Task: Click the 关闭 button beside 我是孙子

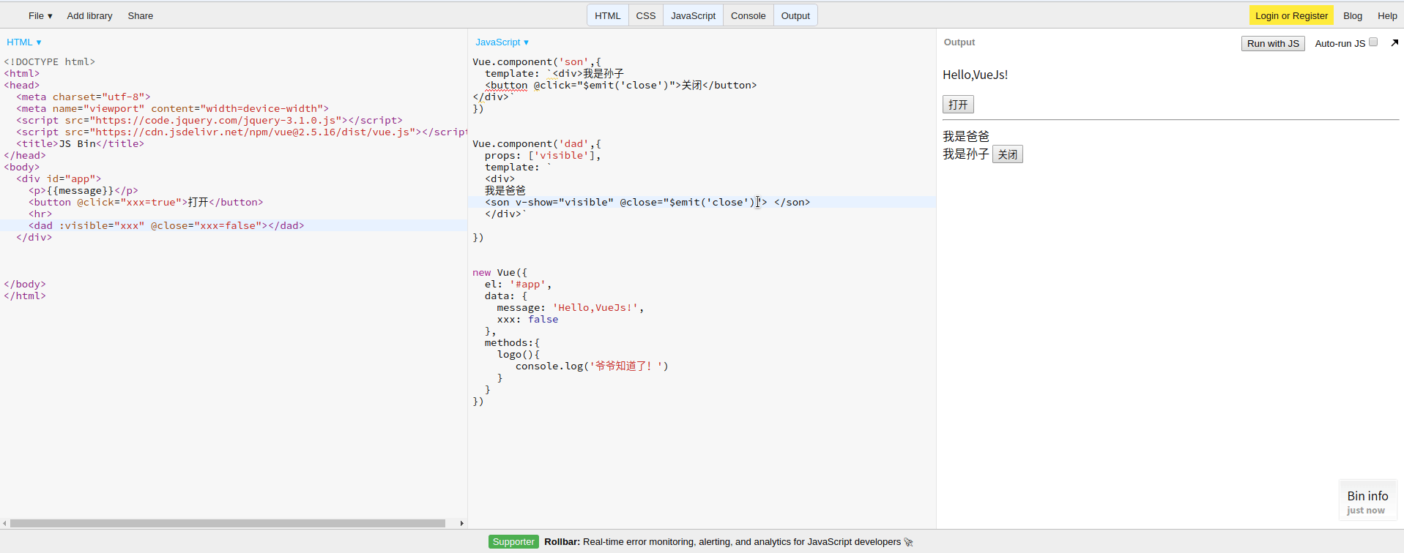Action: [x=1007, y=154]
